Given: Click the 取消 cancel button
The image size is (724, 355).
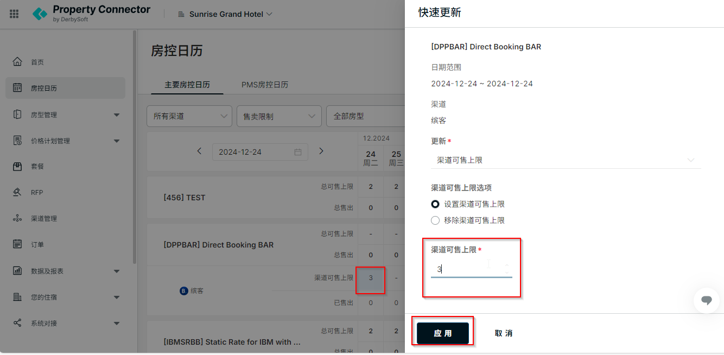Looking at the screenshot, I should pyautogui.click(x=504, y=333).
